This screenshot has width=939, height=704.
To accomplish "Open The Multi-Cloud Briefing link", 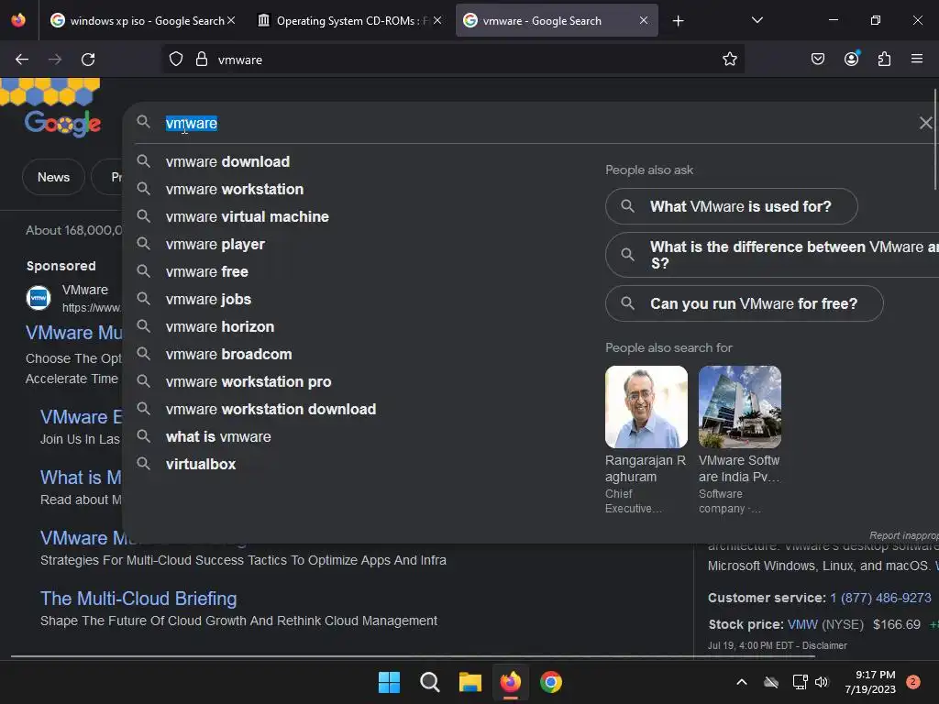I will [x=138, y=599].
